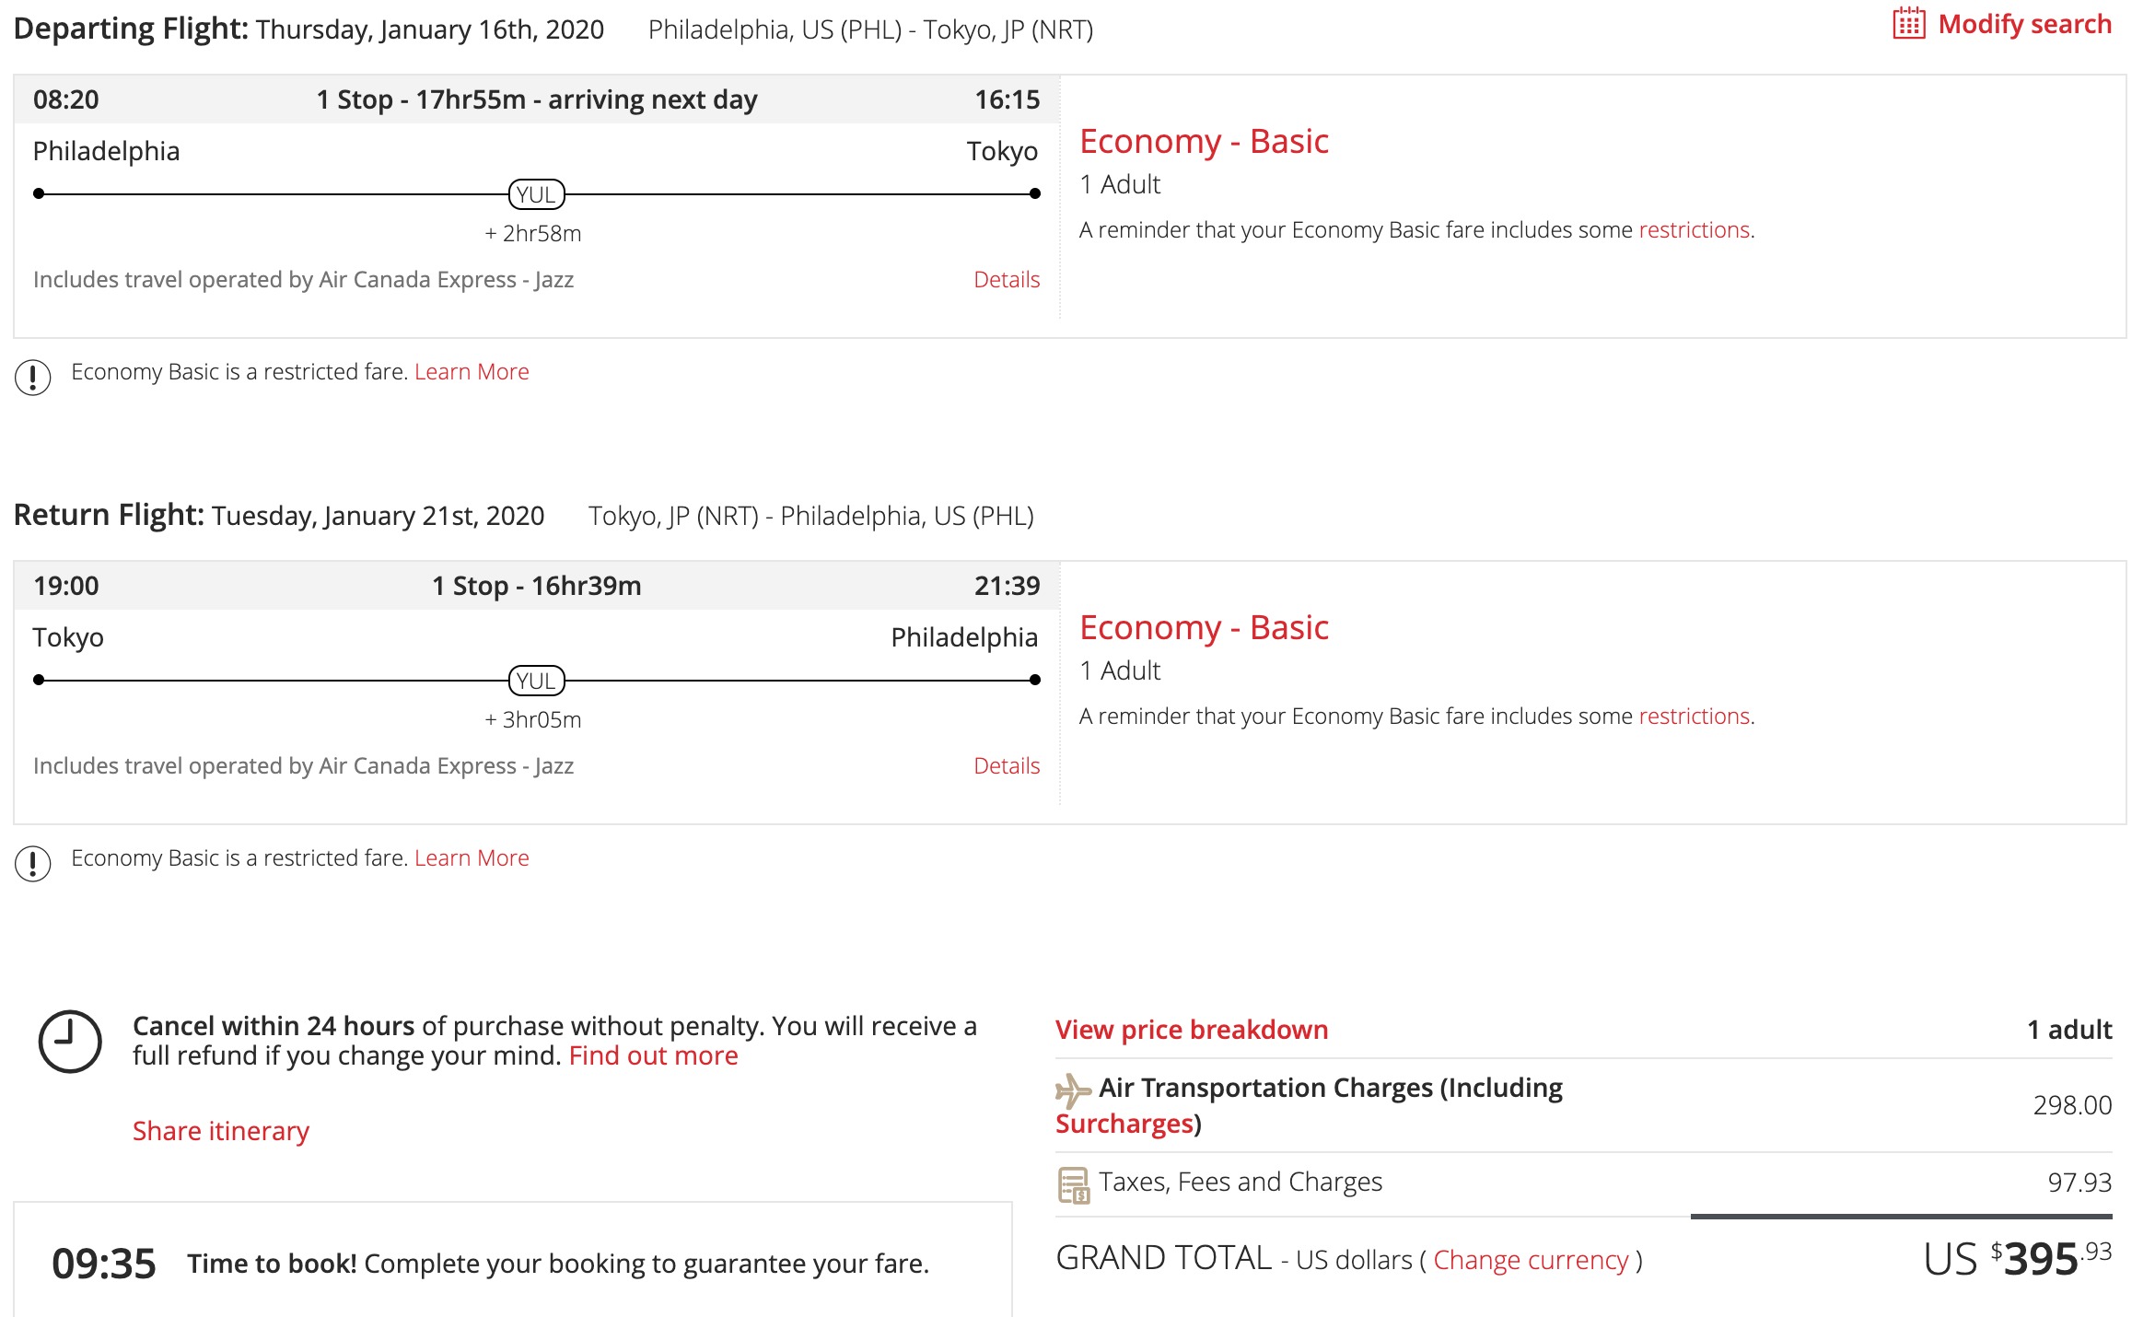
Task: Click the airplane icon by Air Transportation Charges
Action: pyautogui.click(x=1072, y=1090)
